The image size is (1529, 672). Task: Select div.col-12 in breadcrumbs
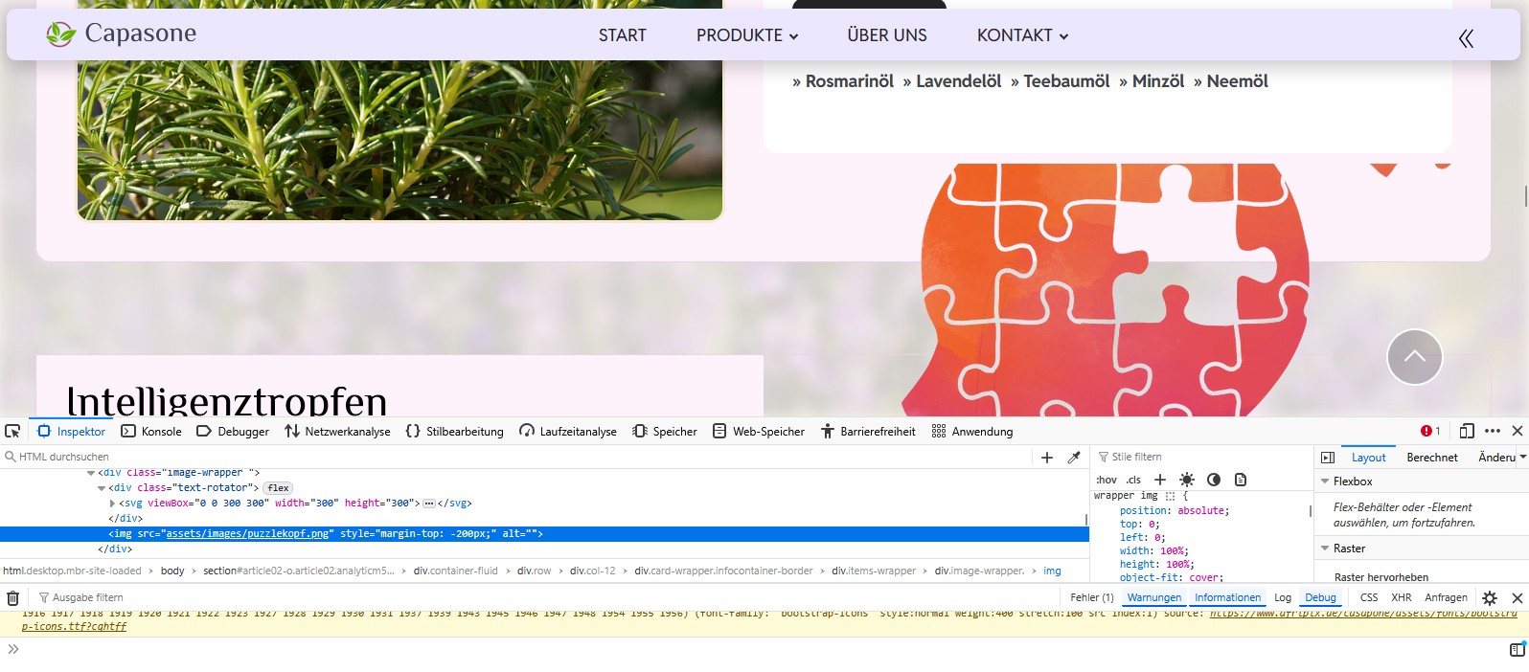(592, 571)
